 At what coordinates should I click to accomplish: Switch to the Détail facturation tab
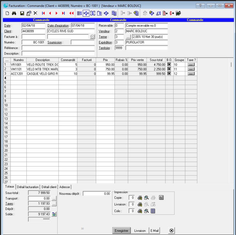tap(28, 187)
